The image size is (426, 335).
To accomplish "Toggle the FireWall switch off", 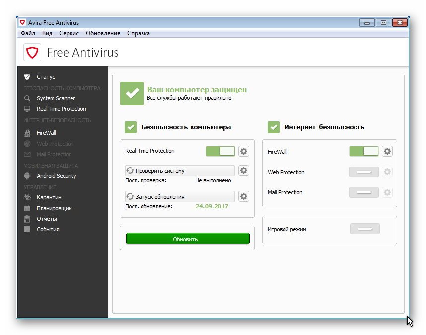I will [x=363, y=151].
